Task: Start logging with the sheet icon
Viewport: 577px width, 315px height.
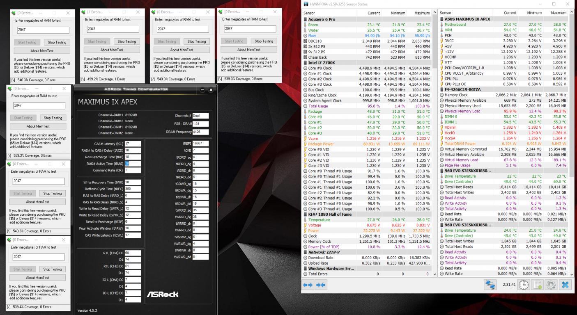Action: point(537,285)
